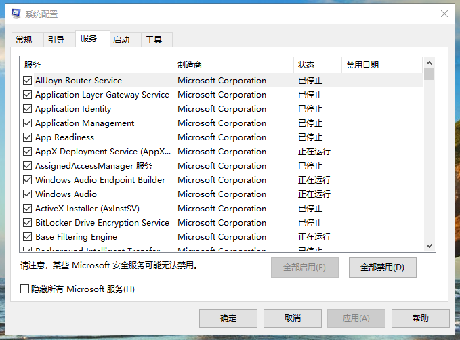This screenshot has height=340, width=460.
Task: Toggle Application Identity checkbox
Action: tap(28, 109)
